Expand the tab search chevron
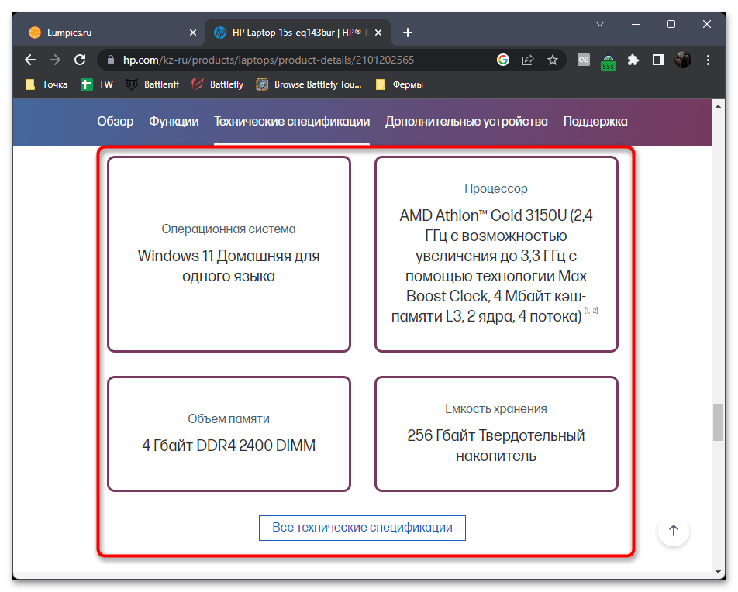 point(599,24)
